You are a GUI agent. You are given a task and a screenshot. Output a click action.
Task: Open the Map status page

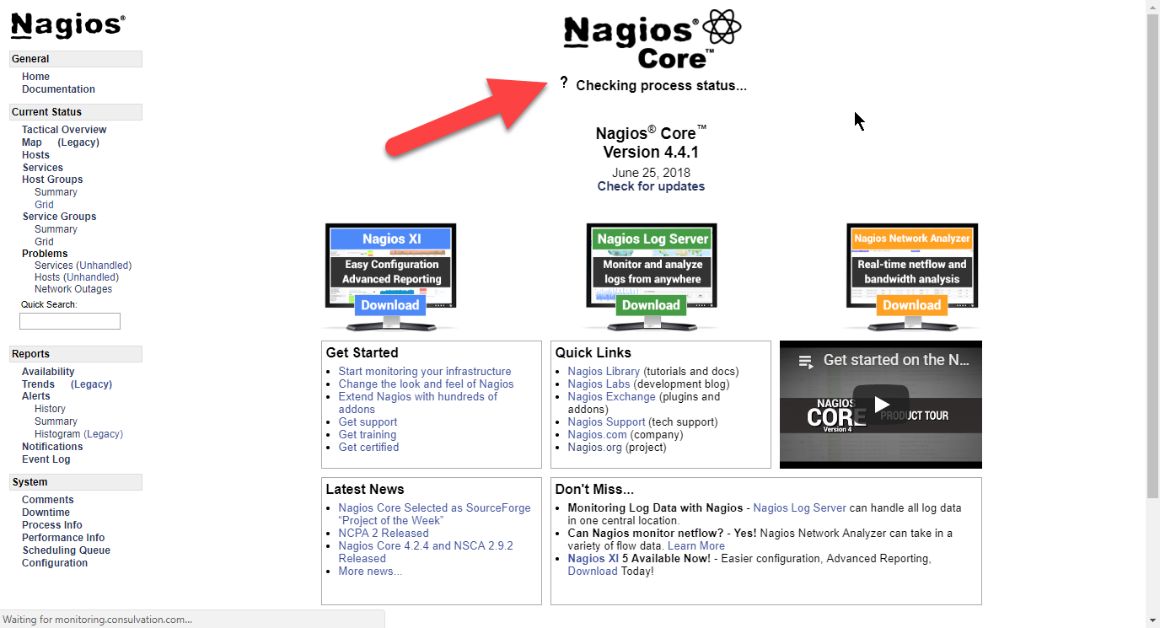point(32,142)
